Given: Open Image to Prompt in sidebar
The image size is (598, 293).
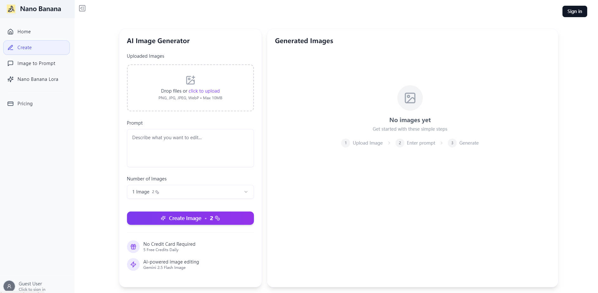Looking at the screenshot, I should [x=36, y=63].
